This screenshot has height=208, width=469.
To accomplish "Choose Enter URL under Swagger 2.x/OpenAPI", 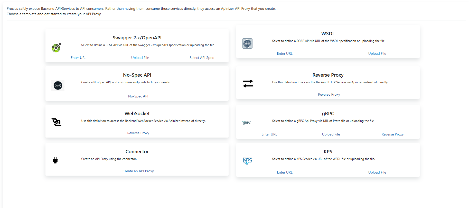I will (x=79, y=58).
